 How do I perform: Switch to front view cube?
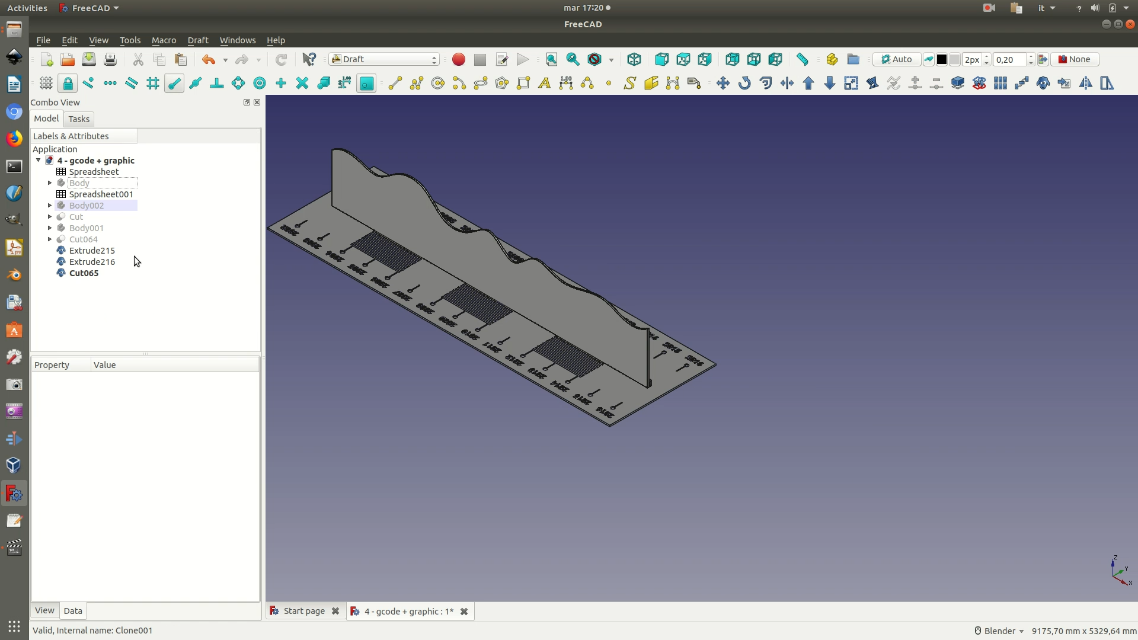coord(662,59)
